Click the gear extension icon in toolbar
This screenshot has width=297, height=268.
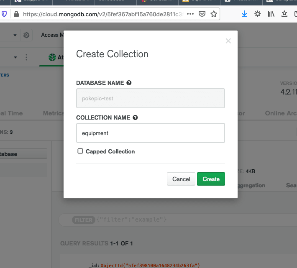click(258, 14)
